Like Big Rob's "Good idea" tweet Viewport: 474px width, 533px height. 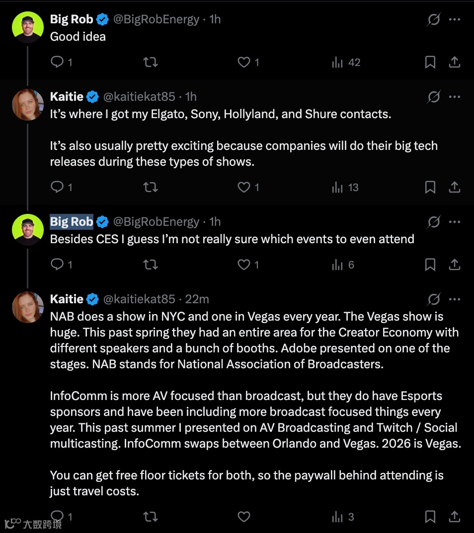click(x=243, y=62)
